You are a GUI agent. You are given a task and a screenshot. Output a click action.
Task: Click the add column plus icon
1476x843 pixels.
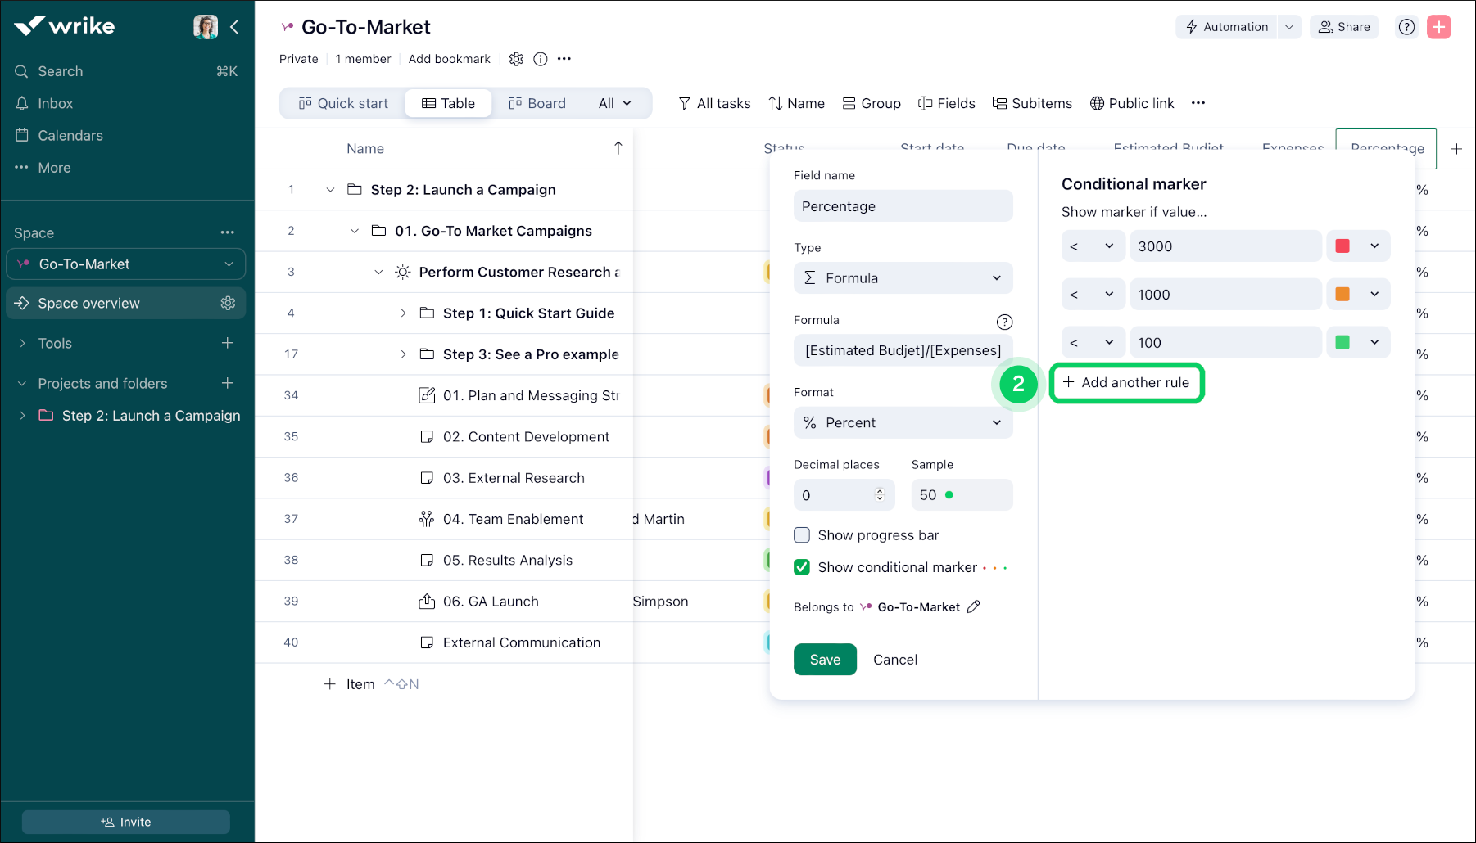click(1456, 149)
